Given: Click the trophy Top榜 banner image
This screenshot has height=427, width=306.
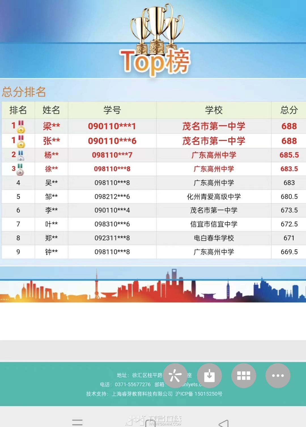Looking at the screenshot, I should coord(155,40).
